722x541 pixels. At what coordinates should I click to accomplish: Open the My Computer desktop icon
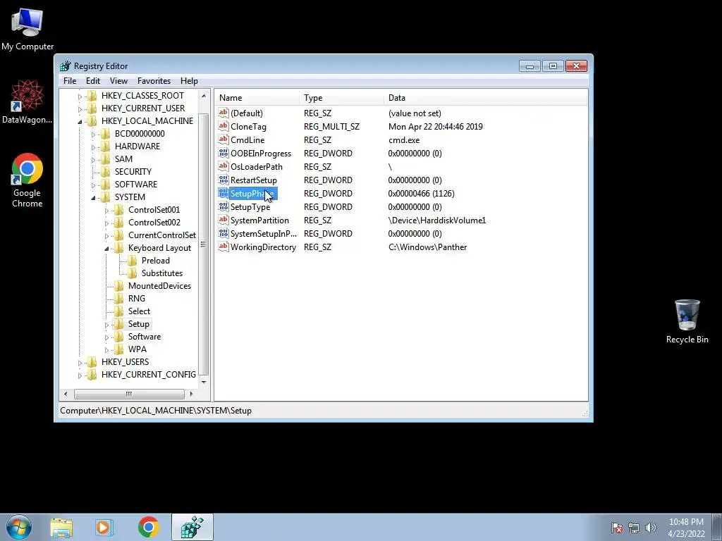tap(27, 28)
